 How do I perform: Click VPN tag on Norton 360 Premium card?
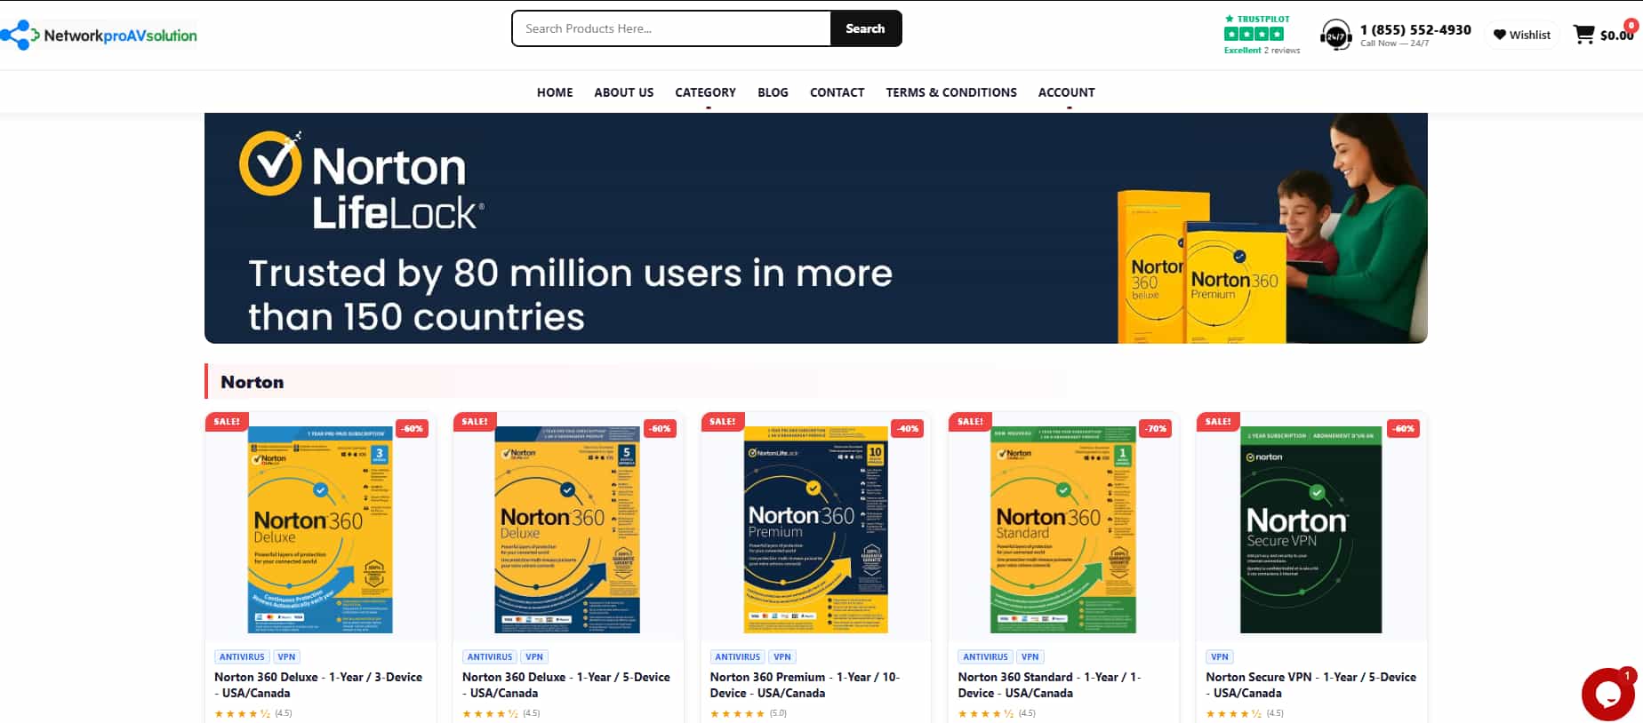pyautogui.click(x=782, y=657)
